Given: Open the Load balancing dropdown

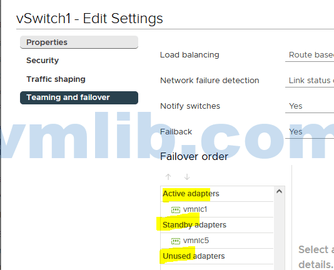Looking at the screenshot, I should (310, 55).
